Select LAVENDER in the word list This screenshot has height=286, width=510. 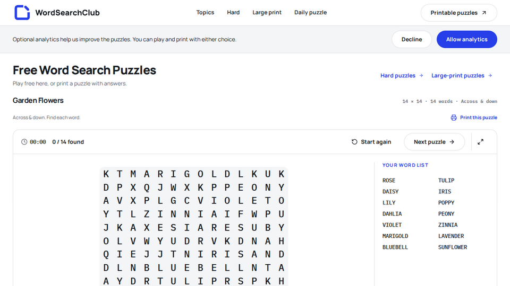(451, 236)
